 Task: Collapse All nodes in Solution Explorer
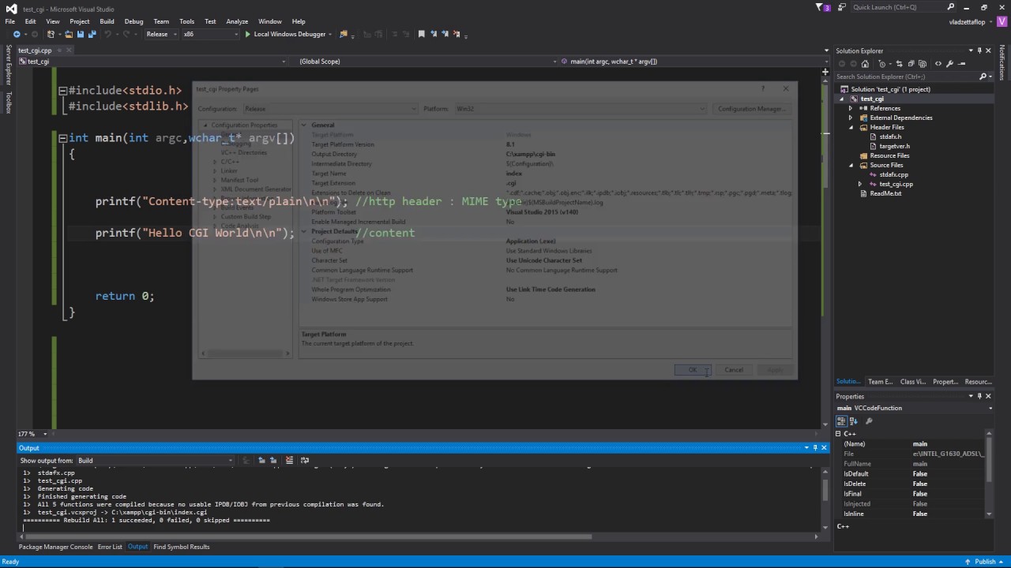tap(911, 64)
